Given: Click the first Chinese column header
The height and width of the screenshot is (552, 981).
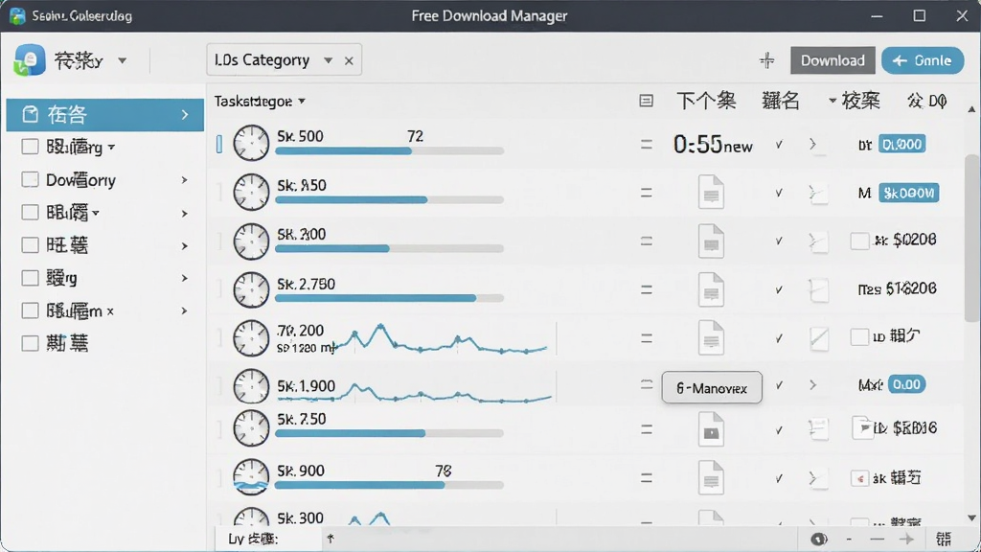Looking at the screenshot, I should tap(706, 100).
